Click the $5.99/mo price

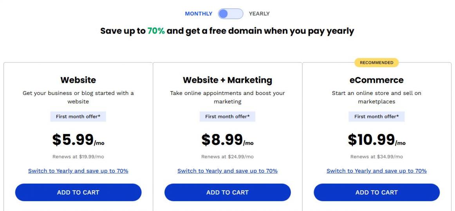78,140
